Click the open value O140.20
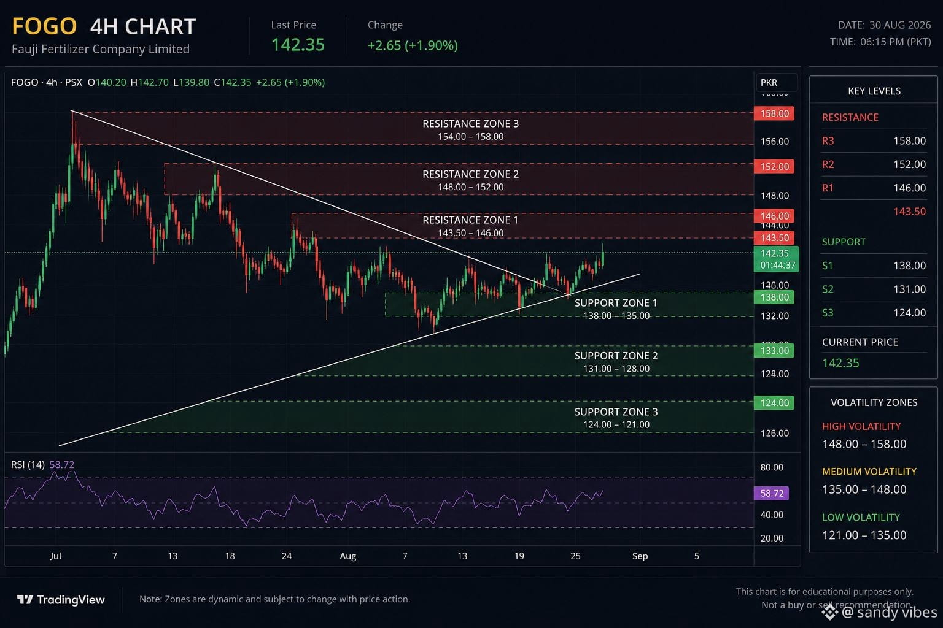Viewport: 943px width, 628px height. pos(107,82)
